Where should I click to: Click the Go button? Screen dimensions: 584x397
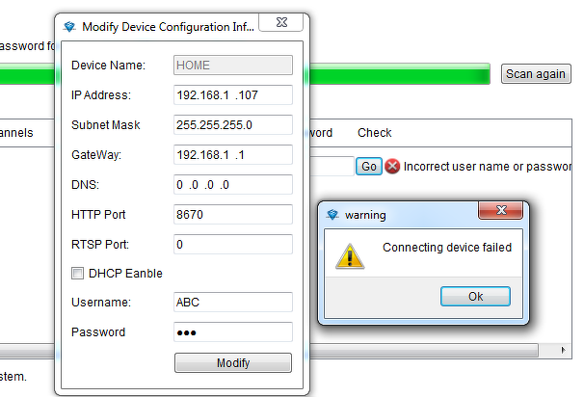coord(368,166)
